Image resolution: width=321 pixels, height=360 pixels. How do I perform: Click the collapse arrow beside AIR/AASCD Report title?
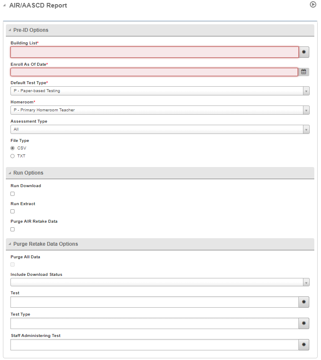click(4, 5)
